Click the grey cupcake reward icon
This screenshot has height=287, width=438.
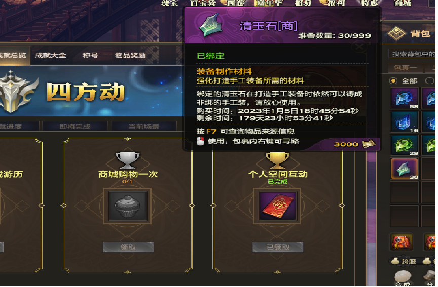pos(128,206)
